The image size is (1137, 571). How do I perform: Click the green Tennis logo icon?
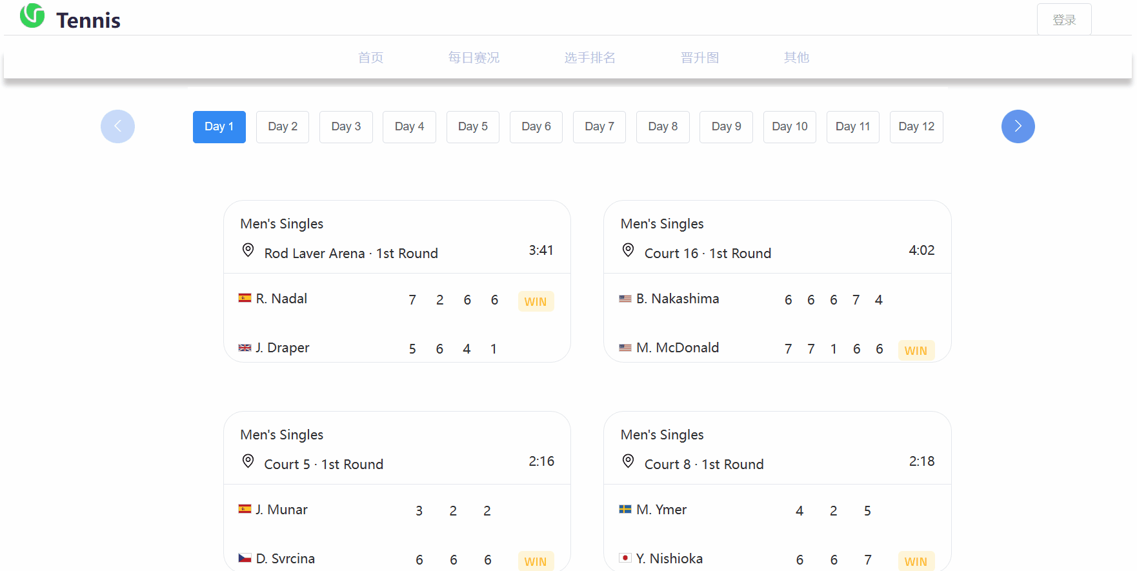[x=32, y=15]
